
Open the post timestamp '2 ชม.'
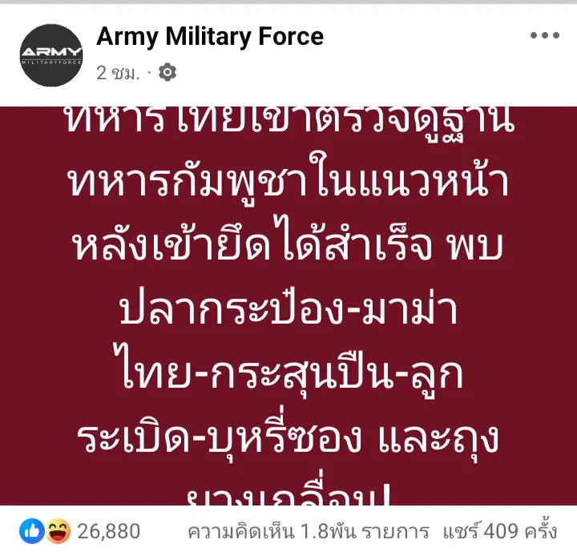pos(118,73)
